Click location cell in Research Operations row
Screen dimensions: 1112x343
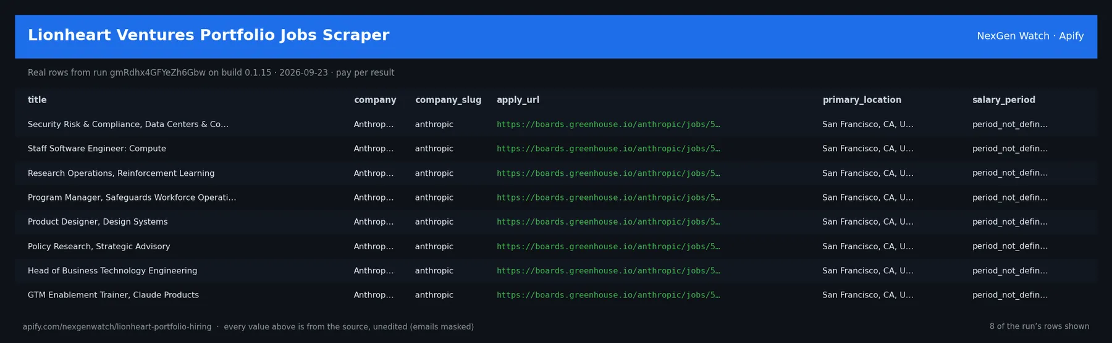point(867,173)
